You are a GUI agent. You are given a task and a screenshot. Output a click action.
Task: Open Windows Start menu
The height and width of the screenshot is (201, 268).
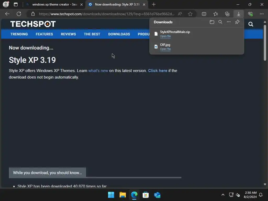111,195
